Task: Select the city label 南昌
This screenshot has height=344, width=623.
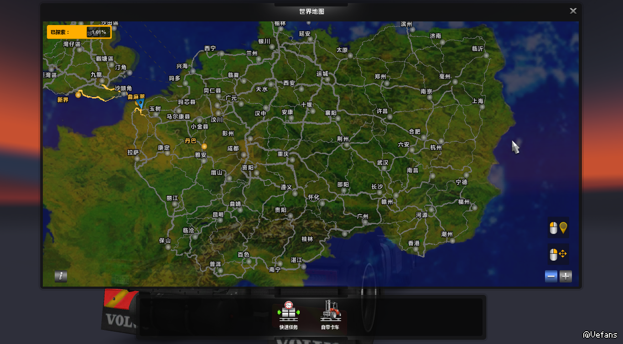Action: pyautogui.click(x=412, y=170)
